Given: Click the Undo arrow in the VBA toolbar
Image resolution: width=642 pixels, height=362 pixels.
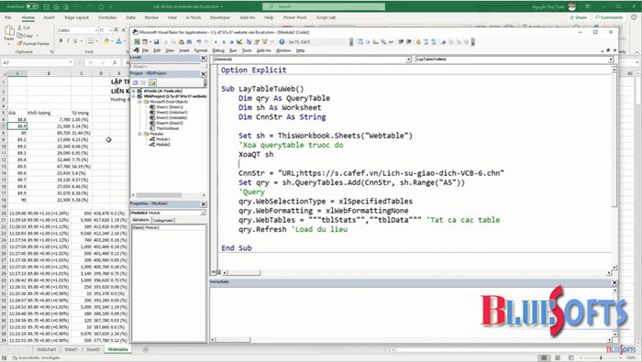Looking at the screenshot, I should click(x=199, y=42).
